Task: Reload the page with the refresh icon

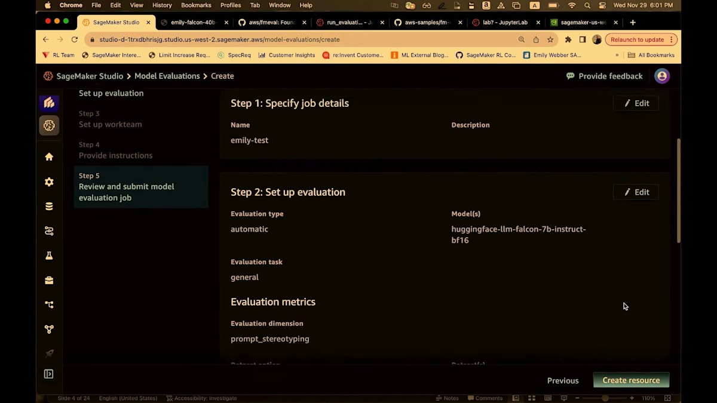Action: 75,39
